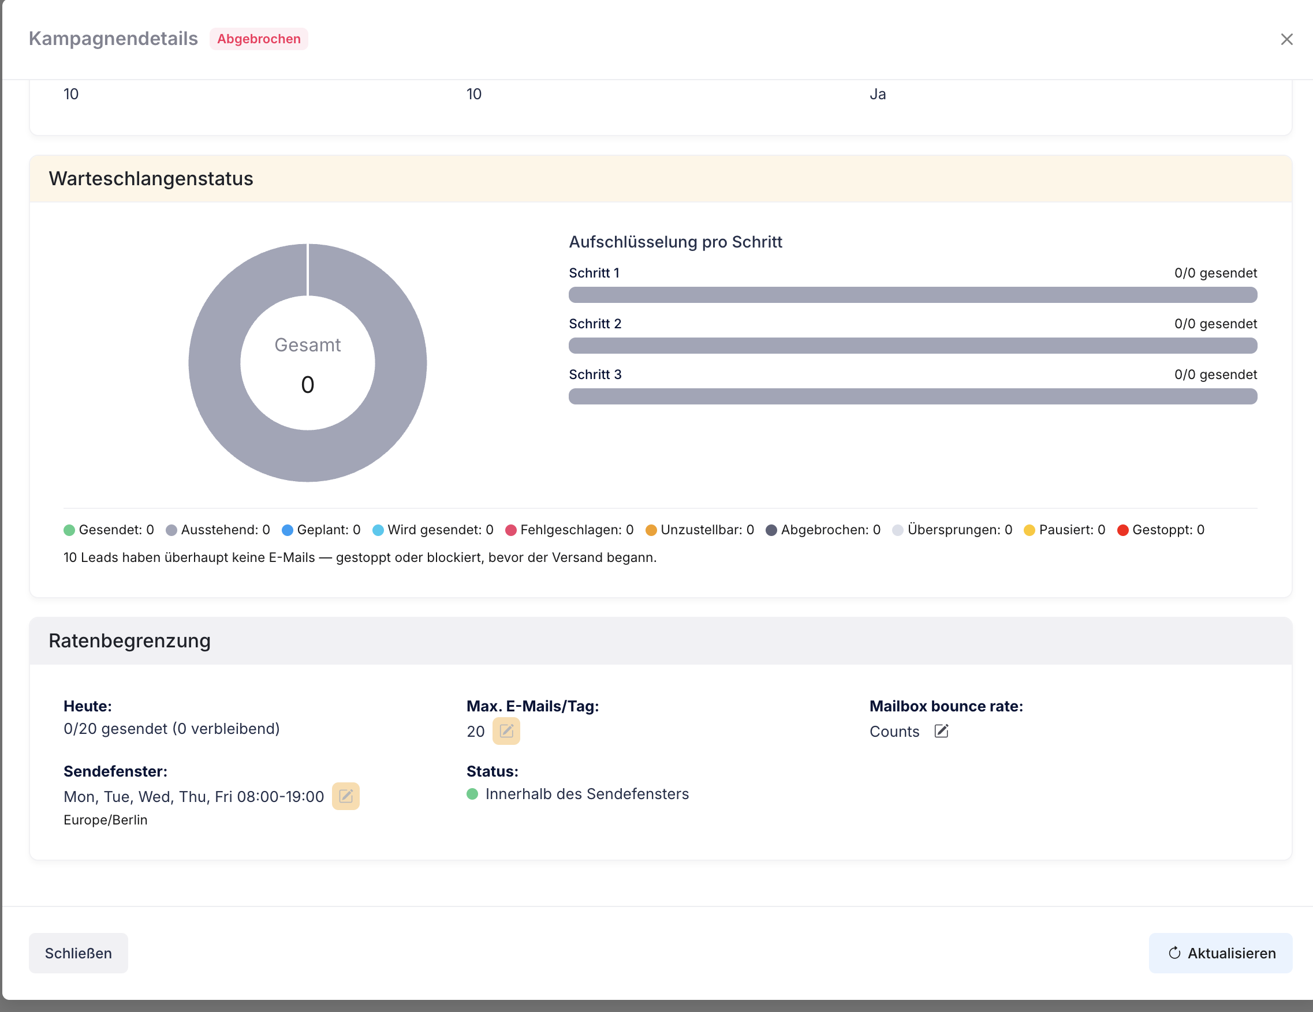The width and height of the screenshot is (1313, 1012).
Task: Edit the Sendefenster schedule
Action: click(x=346, y=796)
